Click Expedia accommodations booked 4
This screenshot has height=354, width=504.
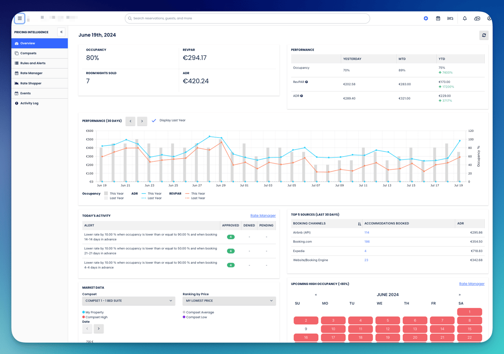365,251
